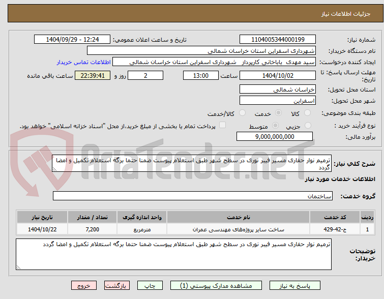Click the جزئیات اطلاعات نیاز page header
Screen dimensions: 384x299
[345, 14]
